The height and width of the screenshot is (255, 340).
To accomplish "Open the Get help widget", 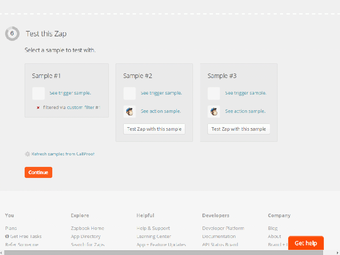I will (306, 243).
